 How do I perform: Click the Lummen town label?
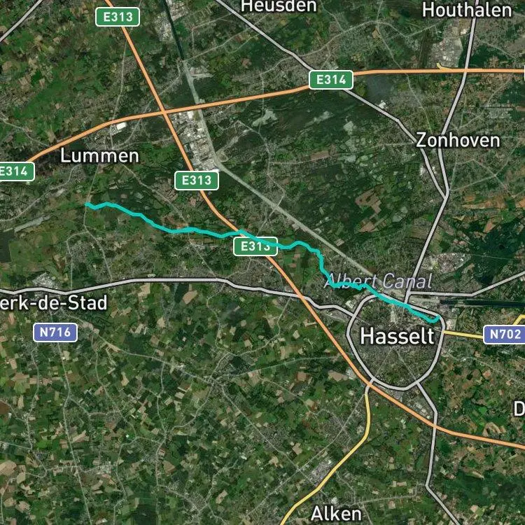point(99,156)
